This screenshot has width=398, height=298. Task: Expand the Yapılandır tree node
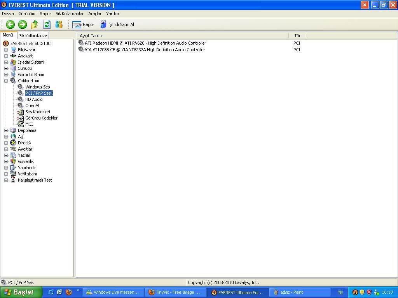coord(6,168)
